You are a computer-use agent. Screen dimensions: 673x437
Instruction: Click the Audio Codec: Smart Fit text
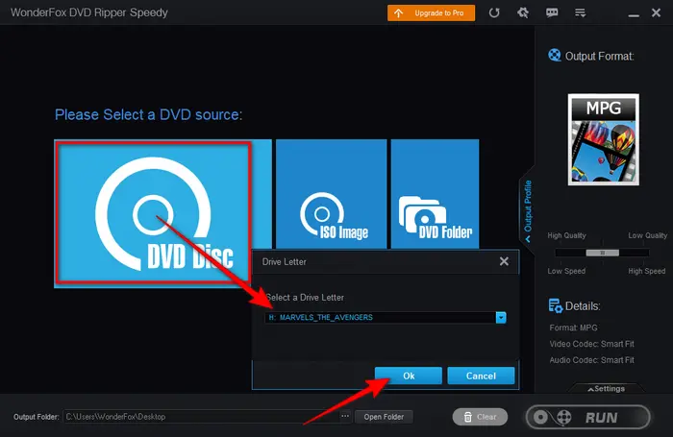[591, 360]
